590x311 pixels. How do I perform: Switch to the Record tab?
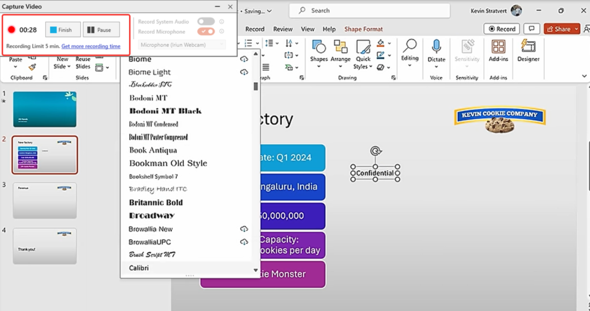point(255,29)
